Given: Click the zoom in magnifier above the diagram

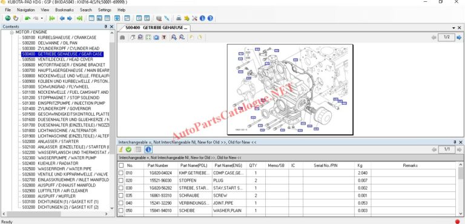Looking at the screenshot, I should (174, 38).
